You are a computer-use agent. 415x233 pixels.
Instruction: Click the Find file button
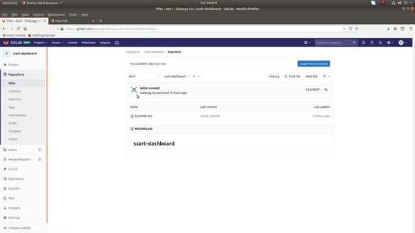[x=292, y=76]
